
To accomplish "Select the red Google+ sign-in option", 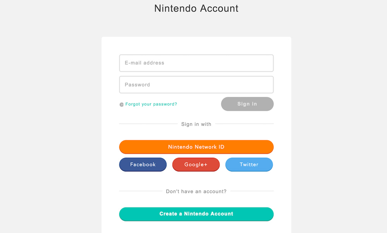I will point(196,164).
